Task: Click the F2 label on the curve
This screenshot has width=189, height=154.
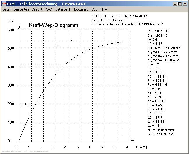Action: coord(41,63)
